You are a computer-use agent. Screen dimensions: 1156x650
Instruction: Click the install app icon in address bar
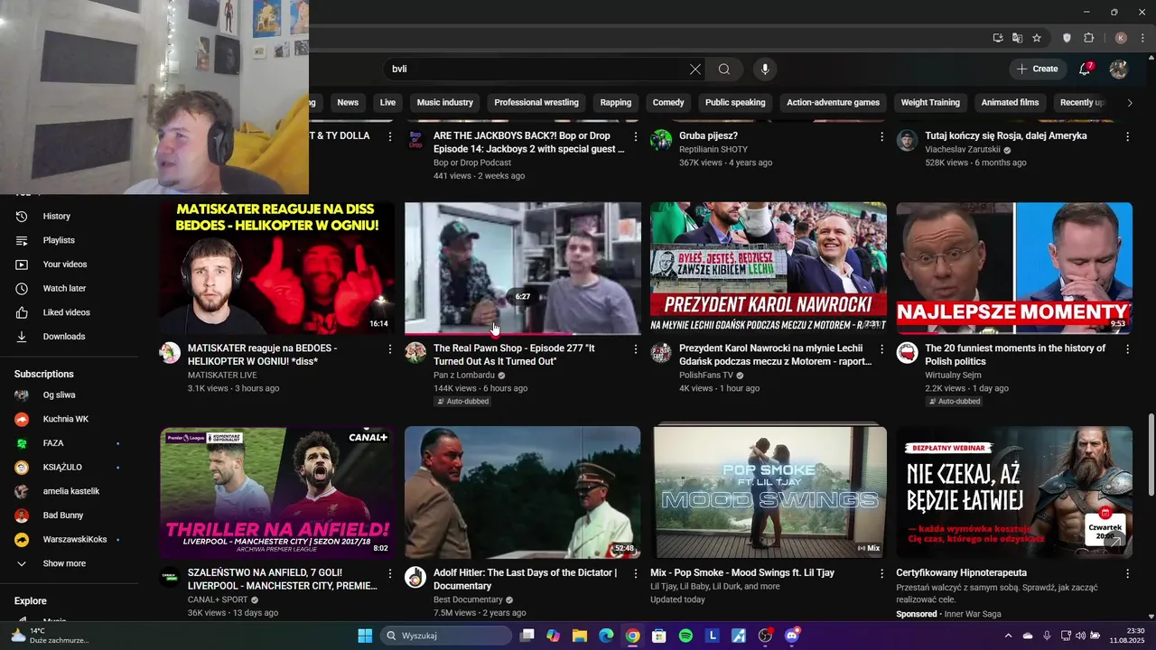(998, 38)
